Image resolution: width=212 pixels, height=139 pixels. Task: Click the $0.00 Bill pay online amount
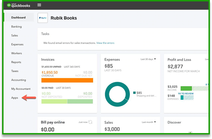point(48,130)
